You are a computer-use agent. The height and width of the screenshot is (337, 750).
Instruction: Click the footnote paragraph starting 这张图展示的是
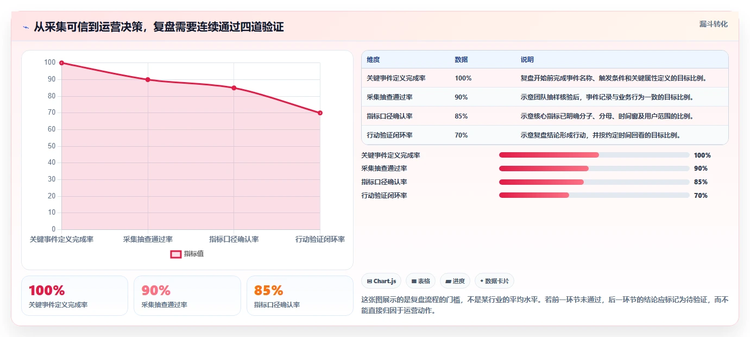tap(544, 305)
